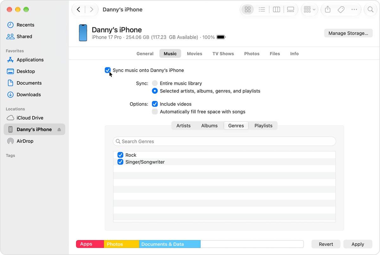Click the Applications sidebar icon
380x255 pixels.
tap(10, 60)
